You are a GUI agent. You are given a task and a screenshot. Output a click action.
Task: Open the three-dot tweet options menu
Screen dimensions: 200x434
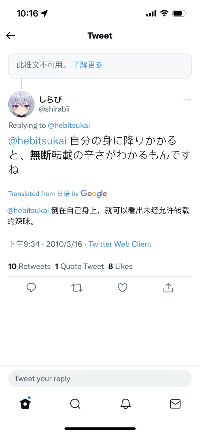coord(187,100)
